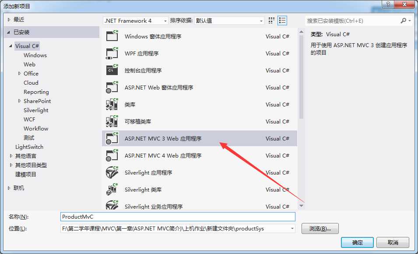This screenshot has width=418, height=254.
Task: Select Windows 窗体应用程序 template name
Action: [153, 36]
